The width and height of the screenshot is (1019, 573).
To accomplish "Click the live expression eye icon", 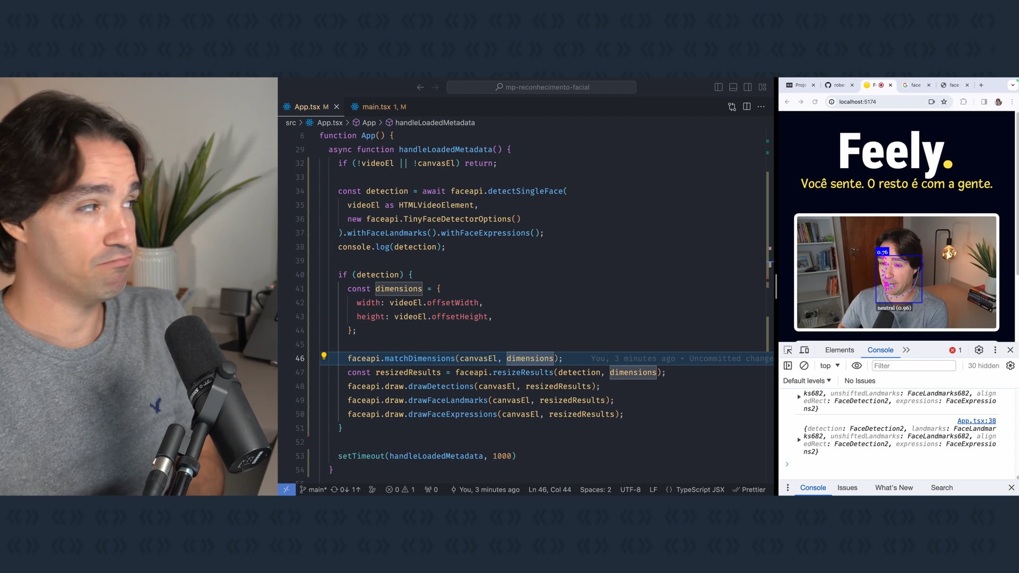I will point(856,366).
